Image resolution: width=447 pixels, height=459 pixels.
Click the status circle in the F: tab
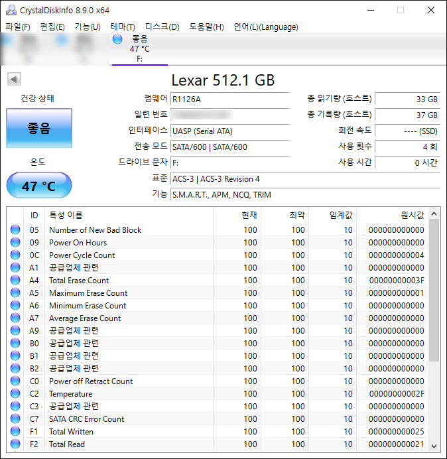[117, 39]
